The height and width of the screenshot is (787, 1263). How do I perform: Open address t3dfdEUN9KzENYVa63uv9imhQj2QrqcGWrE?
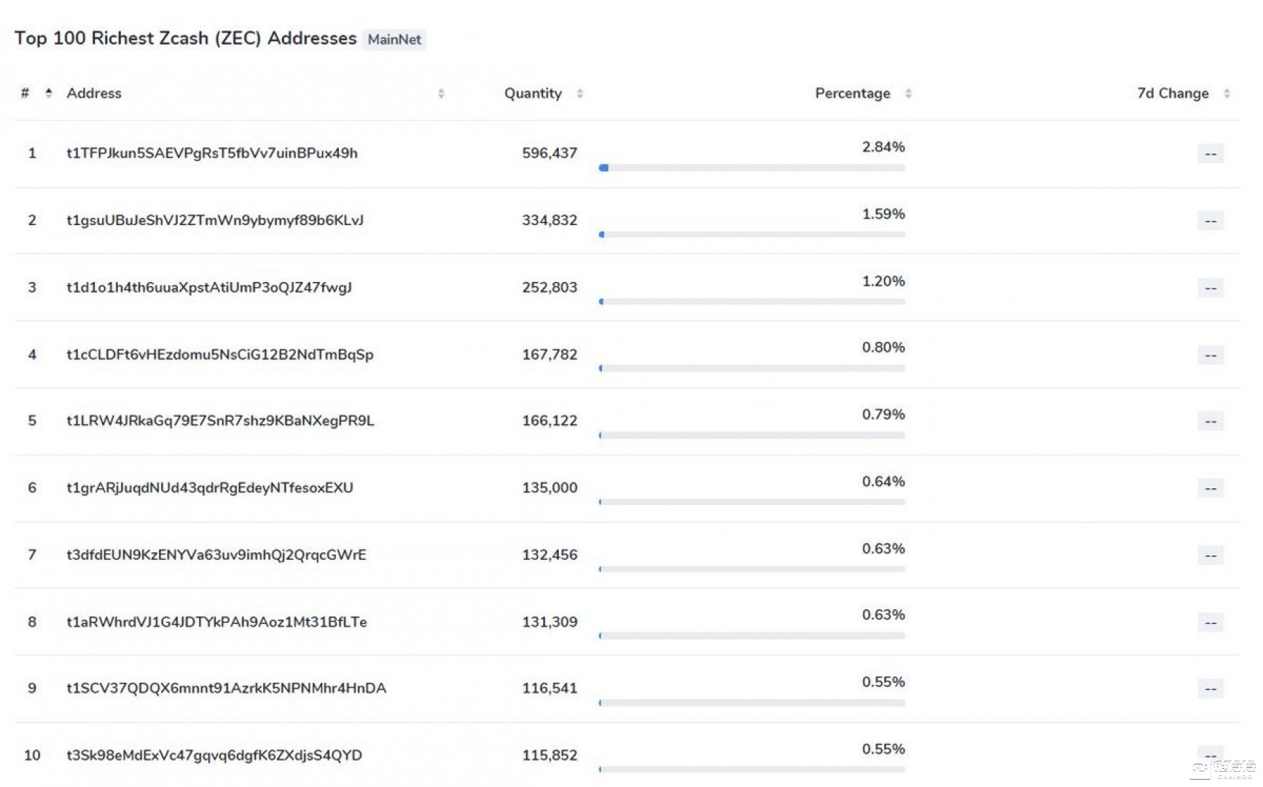pos(216,555)
